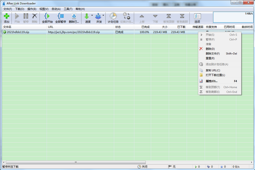This screenshot has height=170, width=255.
Task: Sort by the Elapsed Time (已用时间) column header
Action: [x=227, y=27]
